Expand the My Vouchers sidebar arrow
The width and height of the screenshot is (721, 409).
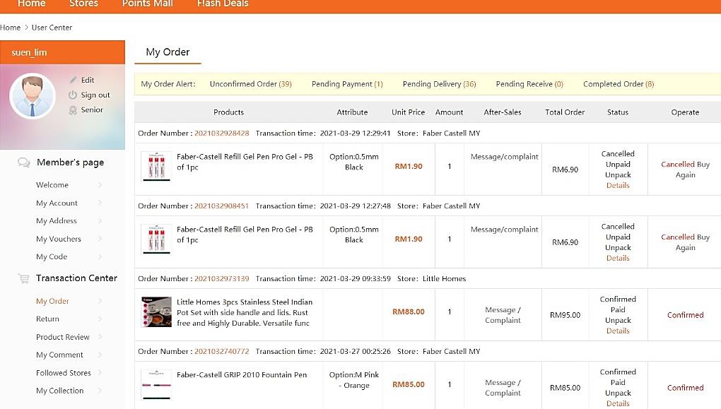pyautogui.click(x=100, y=239)
